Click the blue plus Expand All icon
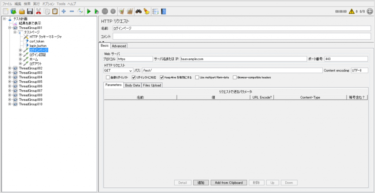 point(64,11)
